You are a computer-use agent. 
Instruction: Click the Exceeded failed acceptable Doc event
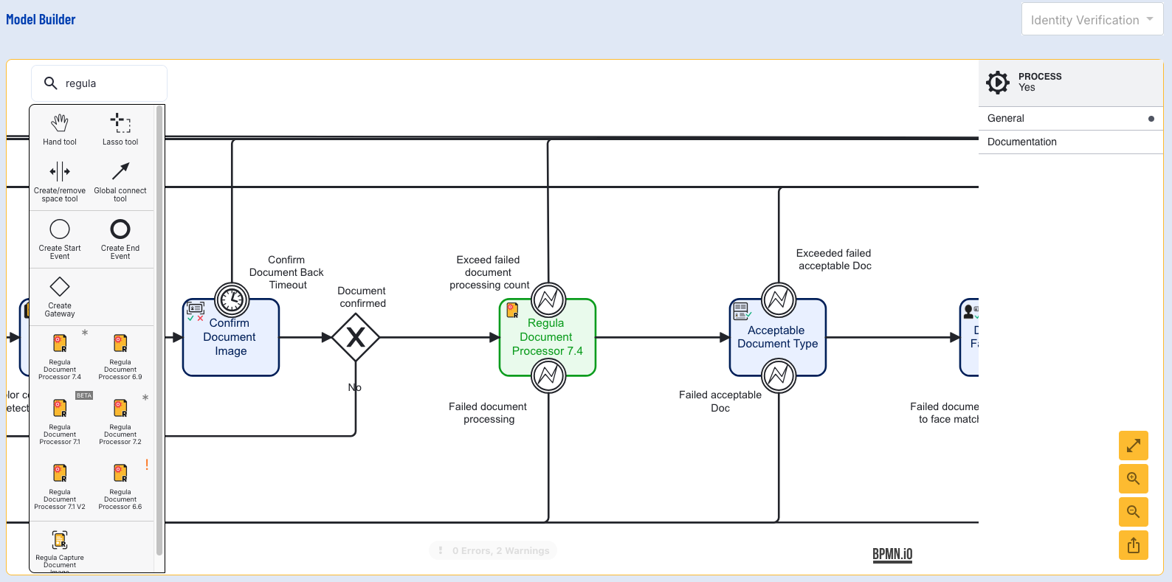pos(779,299)
